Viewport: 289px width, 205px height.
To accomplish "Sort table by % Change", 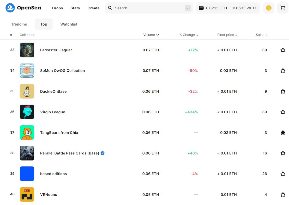I will [189, 35].
